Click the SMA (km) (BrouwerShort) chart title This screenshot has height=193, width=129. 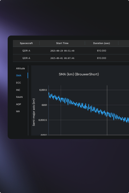coord(79,74)
